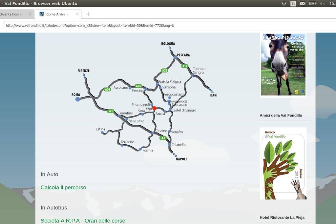Screen dimensions: 336x224
Task: Click the NAPOLI label on the map
Action: pyautogui.click(x=181, y=159)
